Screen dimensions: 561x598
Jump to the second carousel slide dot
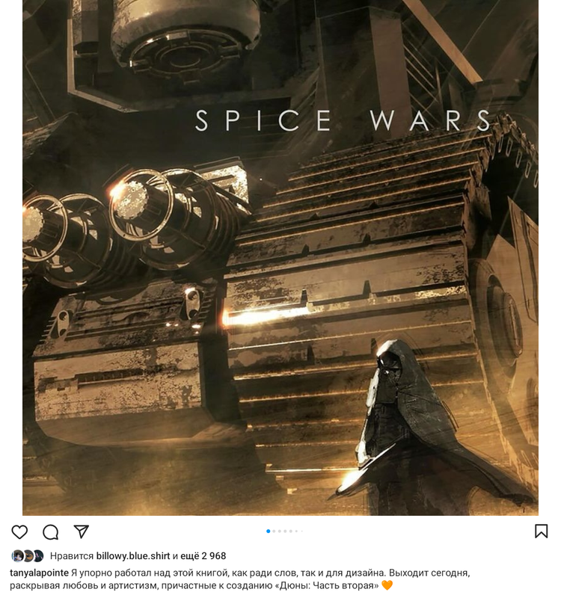click(x=274, y=531)
